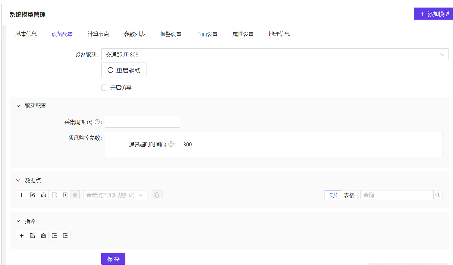Enable the 开启仿真 checkbox
Screen dimensions: 453x265
click(105, 88)
